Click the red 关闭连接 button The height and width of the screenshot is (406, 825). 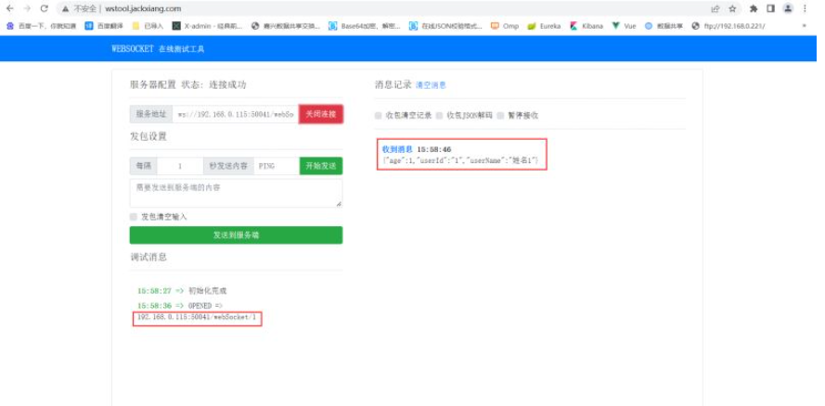click(x=321, y=115)
